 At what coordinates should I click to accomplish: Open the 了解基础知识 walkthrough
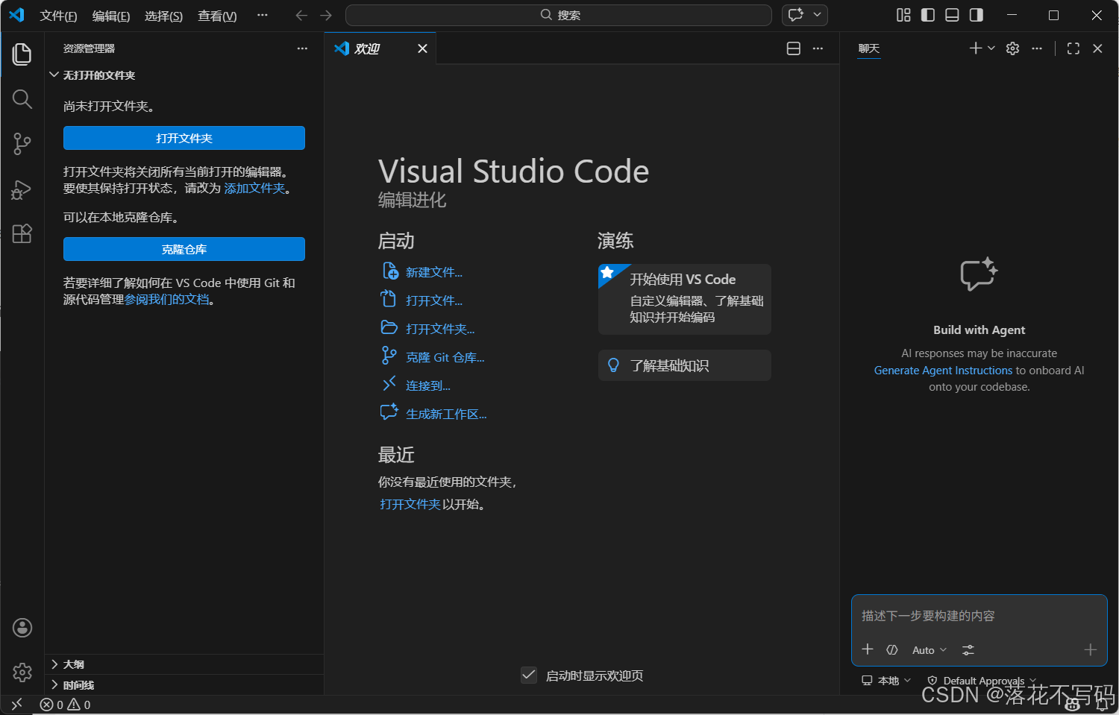pyautogui.click(x=685, y=365)
